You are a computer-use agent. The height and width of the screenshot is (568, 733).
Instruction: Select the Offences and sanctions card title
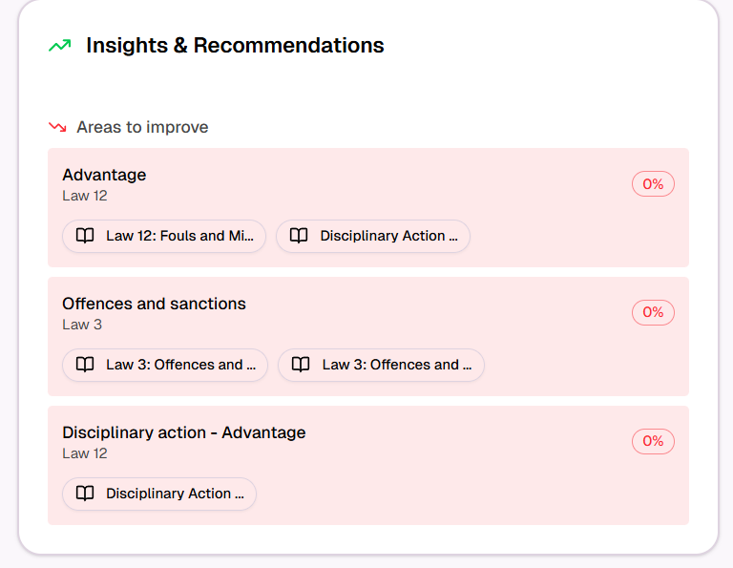click(154, 304)
